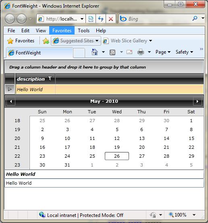Click the Compatibility View icon
This screenshot has width=208, height=223.
click(x=91, y=19)
